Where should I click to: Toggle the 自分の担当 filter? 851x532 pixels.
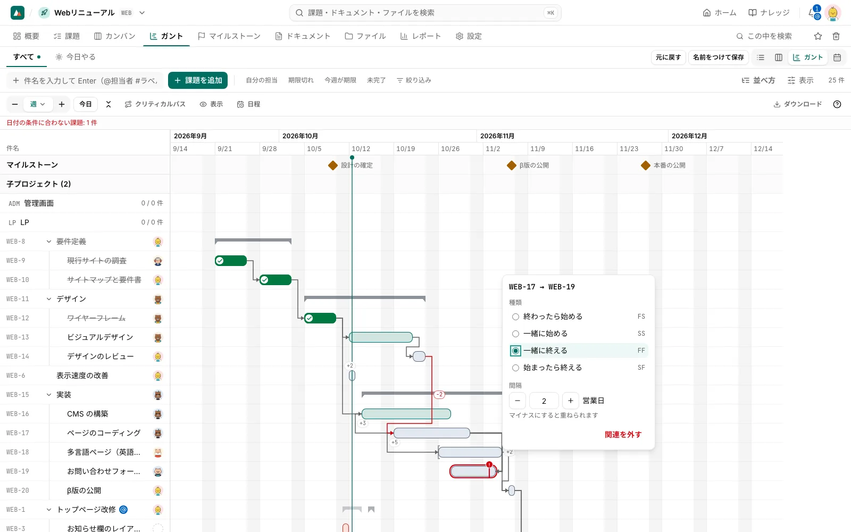(262, 80)
